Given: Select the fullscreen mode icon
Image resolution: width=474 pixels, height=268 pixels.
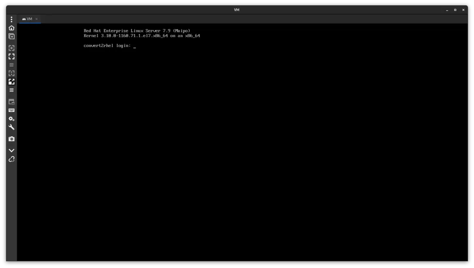Looking at the screenshot, I should 11,56.
